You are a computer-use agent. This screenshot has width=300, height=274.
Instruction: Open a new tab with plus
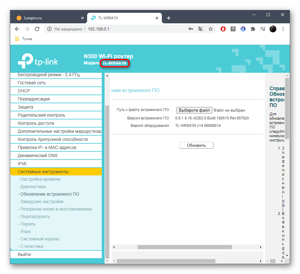click(x=169, y=18)
